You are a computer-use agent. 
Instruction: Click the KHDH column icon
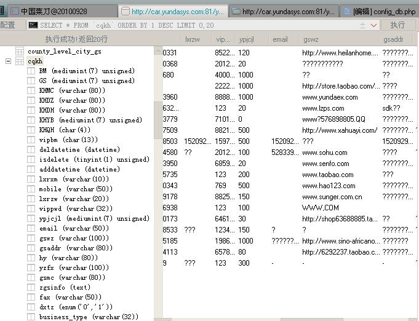(x=31, y=110)
